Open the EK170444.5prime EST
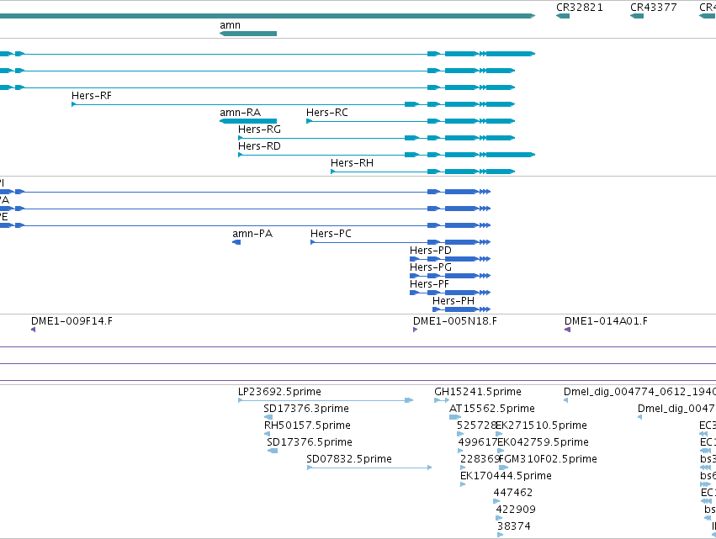This screenshot has width=716, height=539. click(463, 484)
